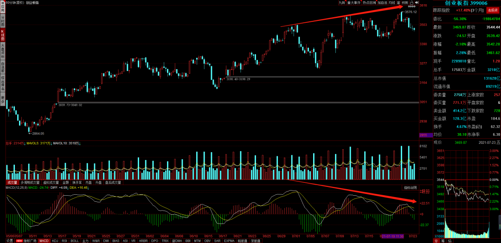Click the 3190.40-3198.29 gap label
Viewport: 501px width, 243px height.
click(238, 79)
